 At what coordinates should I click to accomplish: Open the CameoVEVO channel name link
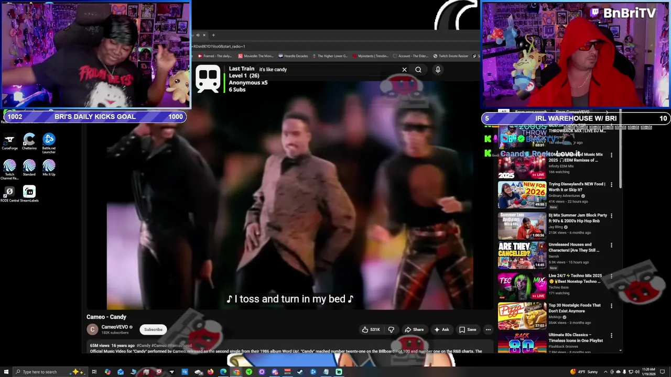click(x=115, y=327)
